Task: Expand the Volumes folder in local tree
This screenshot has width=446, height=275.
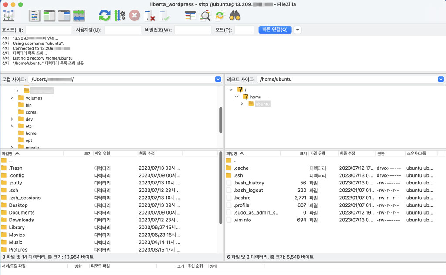Action: coord(12,98)
